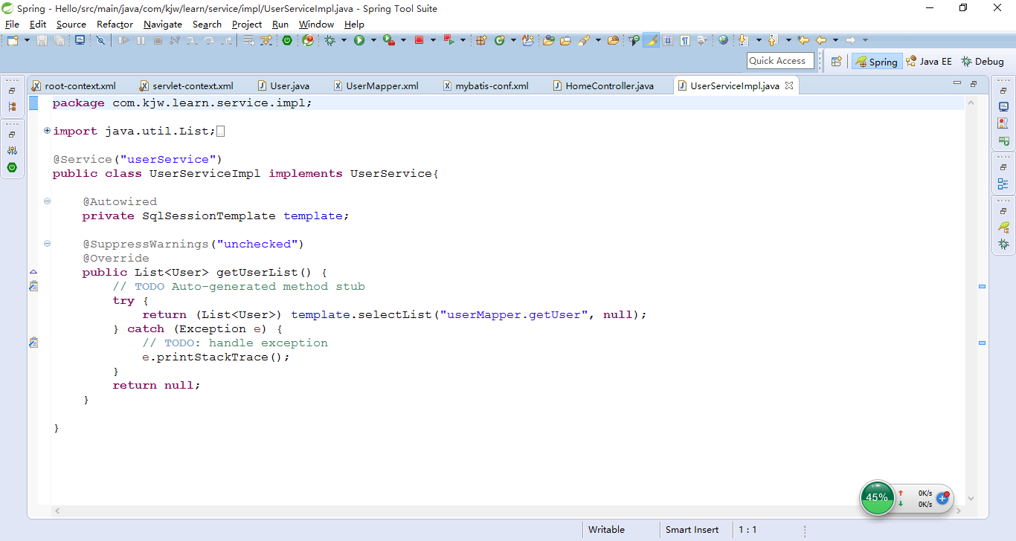Toggle Block Selection Mode icon

(x=668, y=40)
